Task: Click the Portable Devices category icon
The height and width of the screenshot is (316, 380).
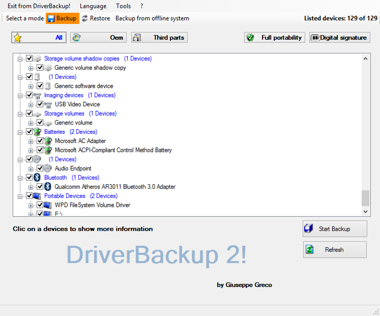Action: pyautogui.click(x=37, y=195)
